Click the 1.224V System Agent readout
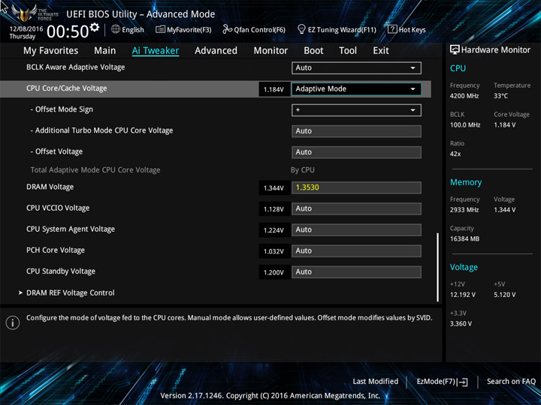Screen dimensions: 541x405 pos(274,230)
